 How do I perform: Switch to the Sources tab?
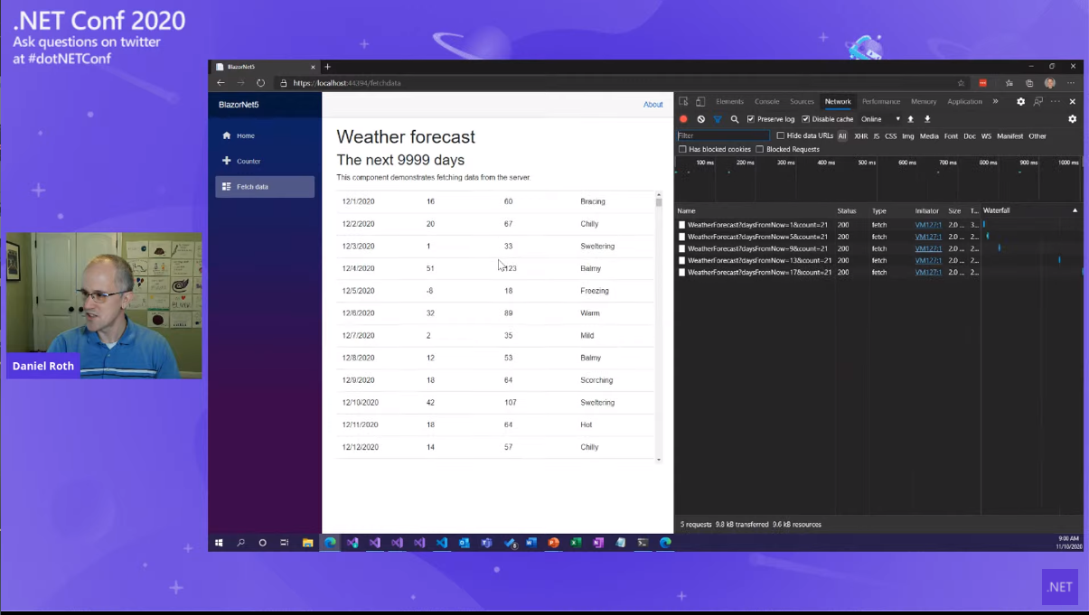(802, 101)
